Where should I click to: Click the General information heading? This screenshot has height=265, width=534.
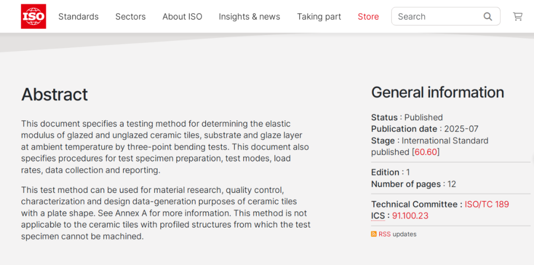click(438, 92)
